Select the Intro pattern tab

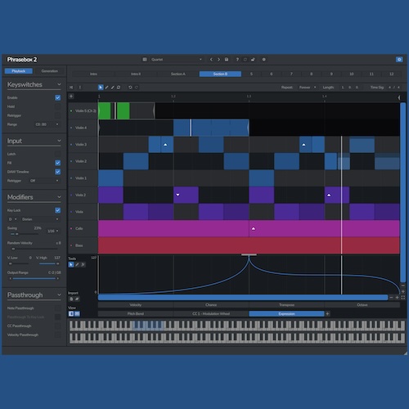93,74
